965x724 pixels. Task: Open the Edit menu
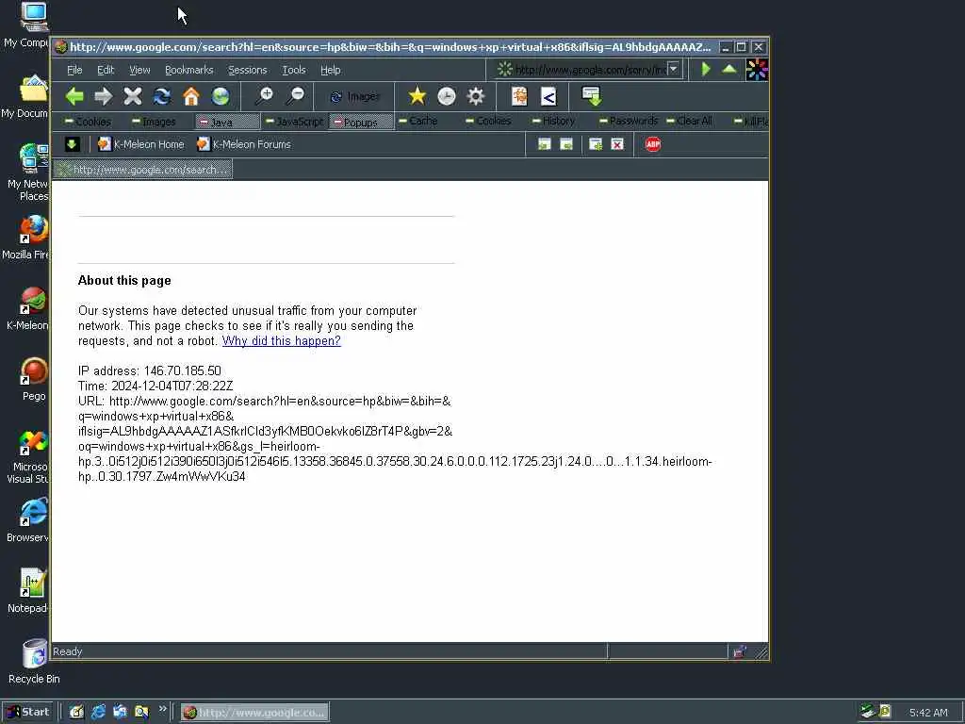(x=106, y=70)
